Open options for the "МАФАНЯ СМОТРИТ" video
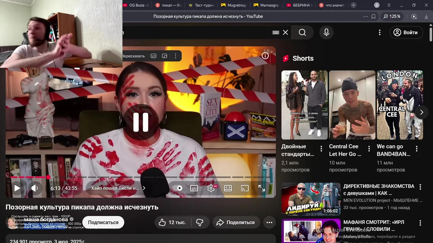Viewport: 433px width, 243px height. (x=420, y=223)
